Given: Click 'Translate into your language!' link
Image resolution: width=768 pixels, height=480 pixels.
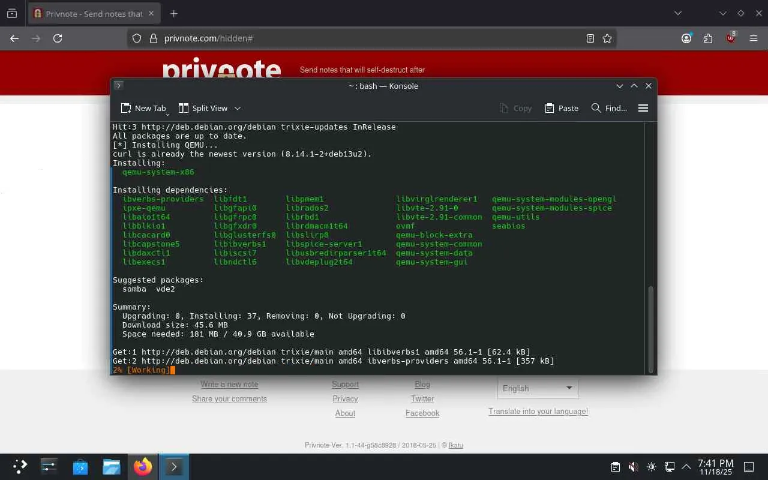Looking at the screenshot, I should 538,412.
